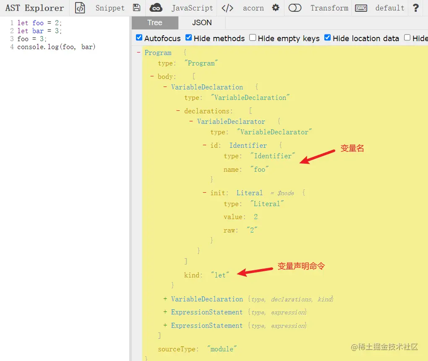428x361 pixels.
Task: Collapse the first VariableDeclaration node
Action: coord(165,87)
